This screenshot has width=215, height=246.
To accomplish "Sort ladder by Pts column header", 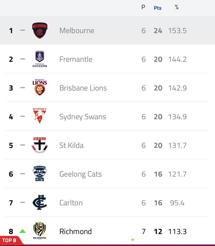I will pos(157,8).
